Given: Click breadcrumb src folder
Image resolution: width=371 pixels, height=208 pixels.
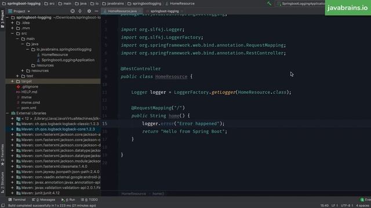Looking at the screenshot, I should (50, 3).
